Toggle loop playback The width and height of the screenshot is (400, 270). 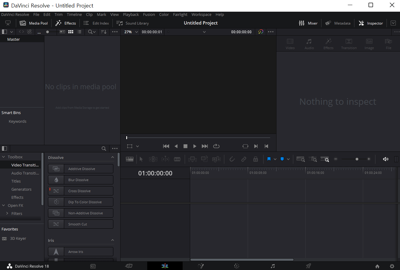coord(216,146)
